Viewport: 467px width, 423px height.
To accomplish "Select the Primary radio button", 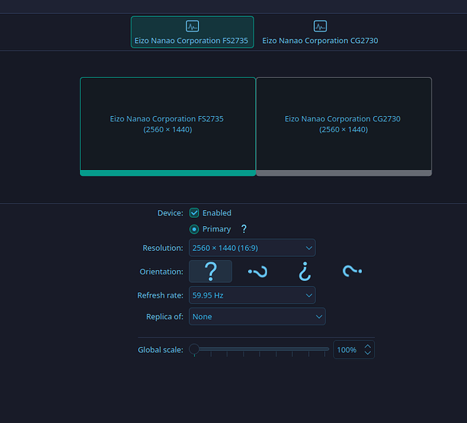I will pyautogui.click(x=194, y=229).
